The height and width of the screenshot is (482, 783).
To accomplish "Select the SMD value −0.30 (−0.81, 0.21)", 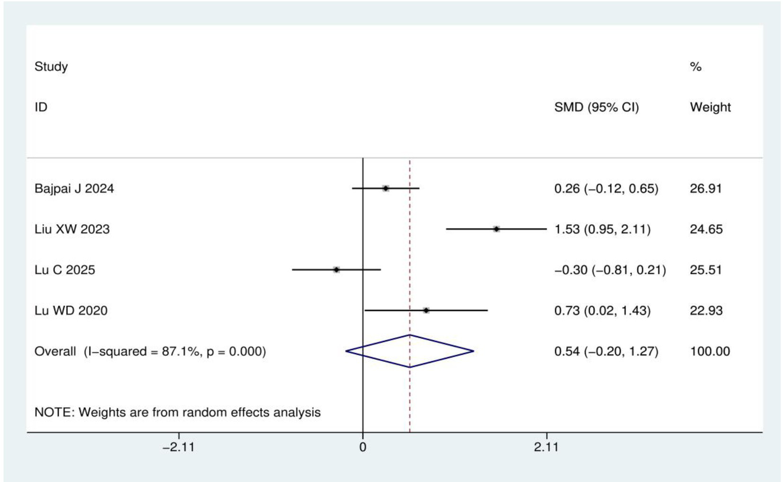I will (610, 270).
